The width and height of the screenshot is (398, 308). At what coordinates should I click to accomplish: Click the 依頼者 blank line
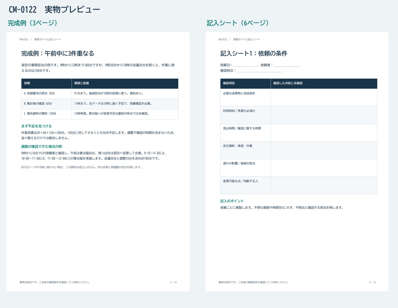pyautogui.click(x=286, y=66)
